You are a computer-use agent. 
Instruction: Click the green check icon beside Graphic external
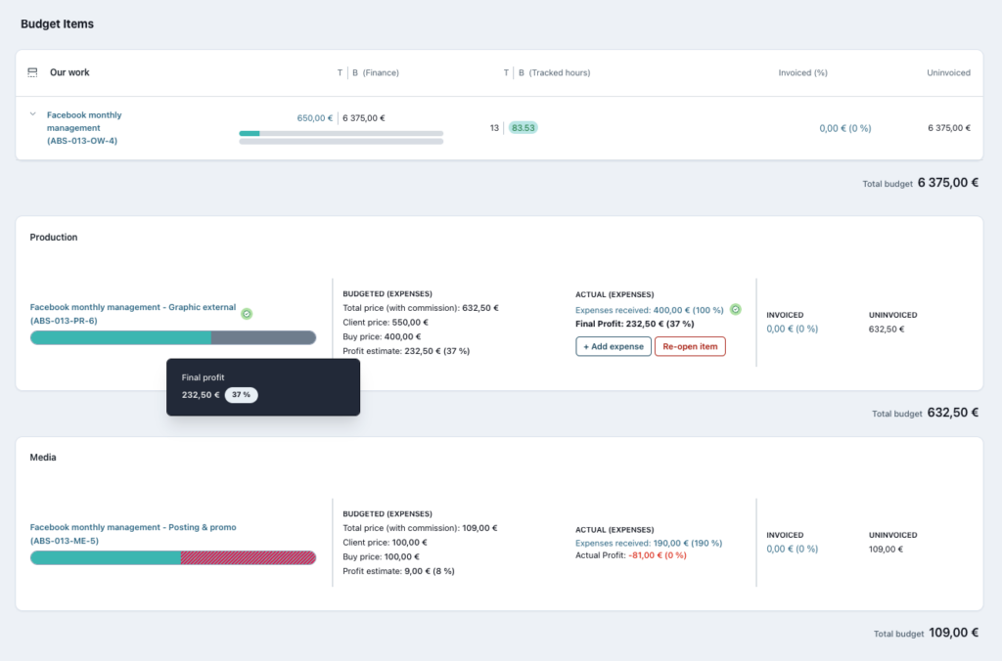(x=247, y=314)
